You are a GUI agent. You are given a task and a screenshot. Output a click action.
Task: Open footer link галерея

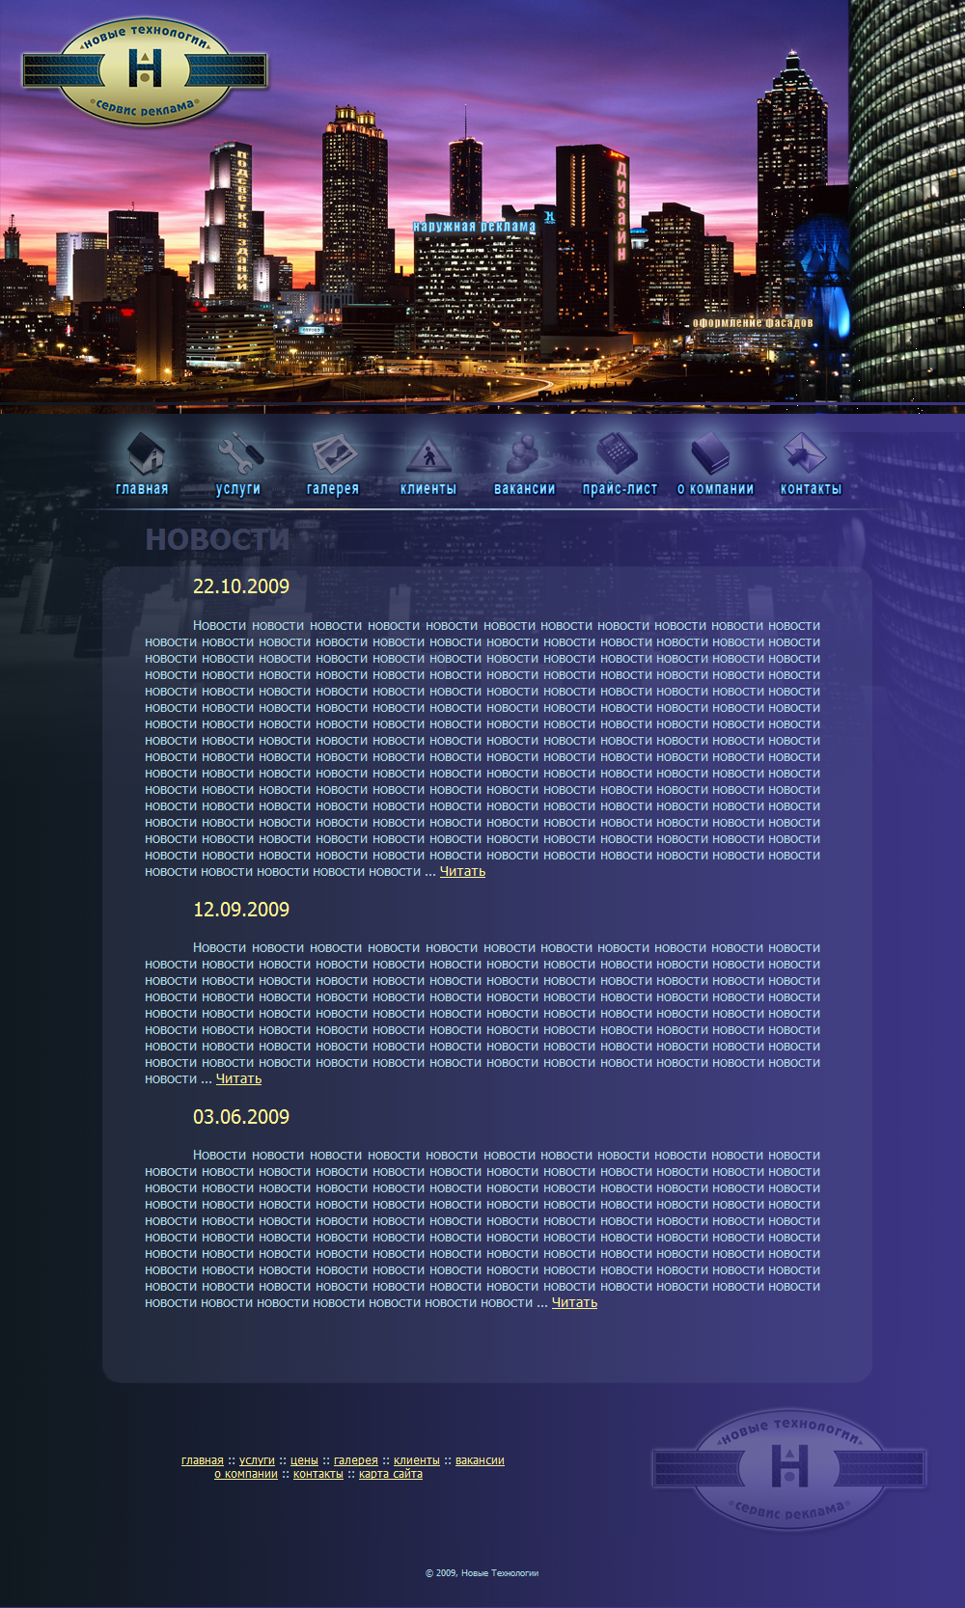tap(356, 1460)
